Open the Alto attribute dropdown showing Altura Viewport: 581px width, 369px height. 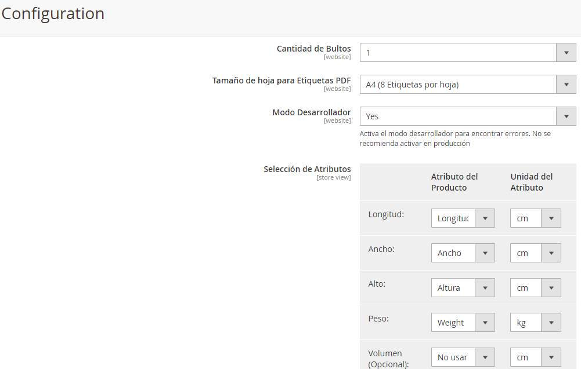pos(463,288)
